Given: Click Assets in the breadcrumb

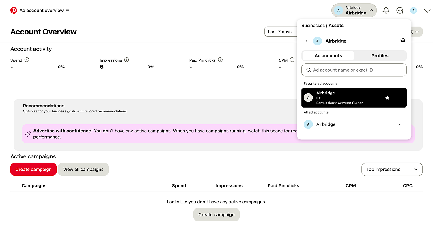Looking at the screenshot, I should pos(336,26).
